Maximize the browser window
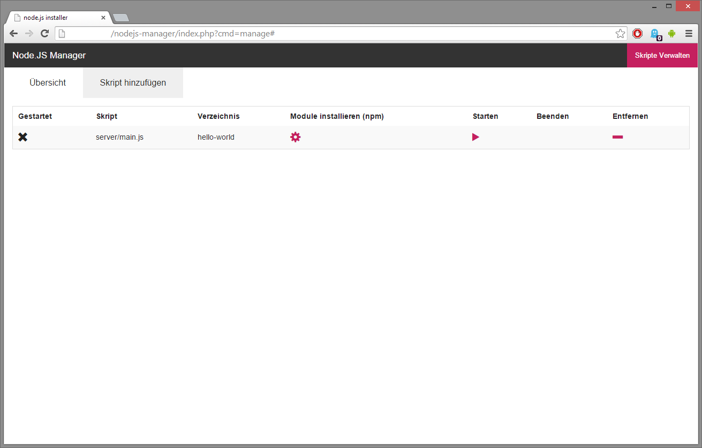Image resolution: width=702 pixels, height=448 pixels. (669, 6)
